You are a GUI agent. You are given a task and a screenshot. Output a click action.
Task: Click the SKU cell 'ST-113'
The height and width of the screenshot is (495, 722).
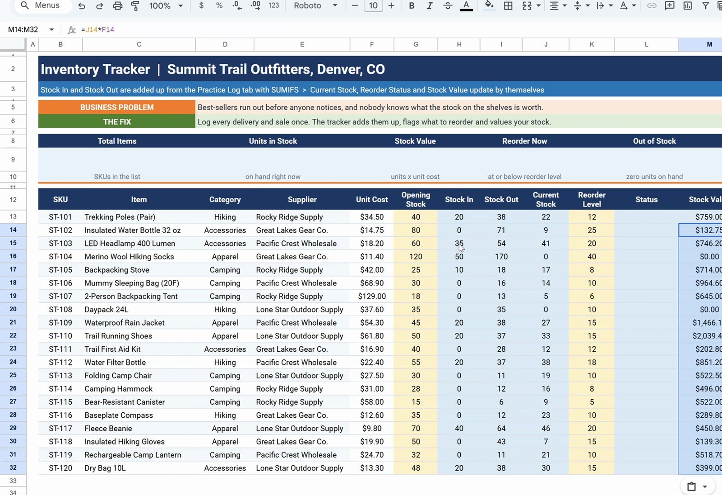(x=60, y=375)
